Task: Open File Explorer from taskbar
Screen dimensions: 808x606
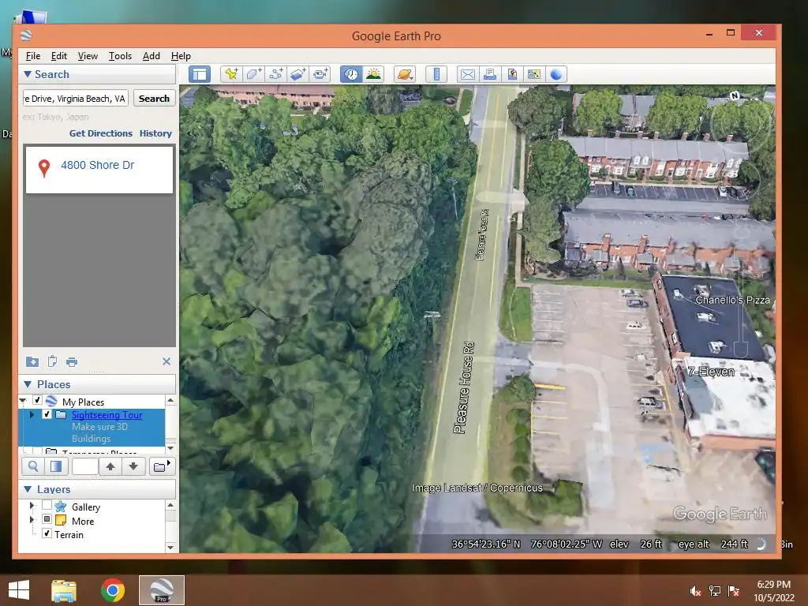Action: point(64,590)
